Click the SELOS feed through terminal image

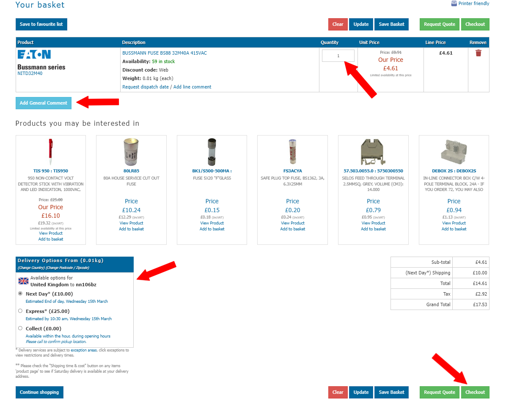tap(373, 152)
